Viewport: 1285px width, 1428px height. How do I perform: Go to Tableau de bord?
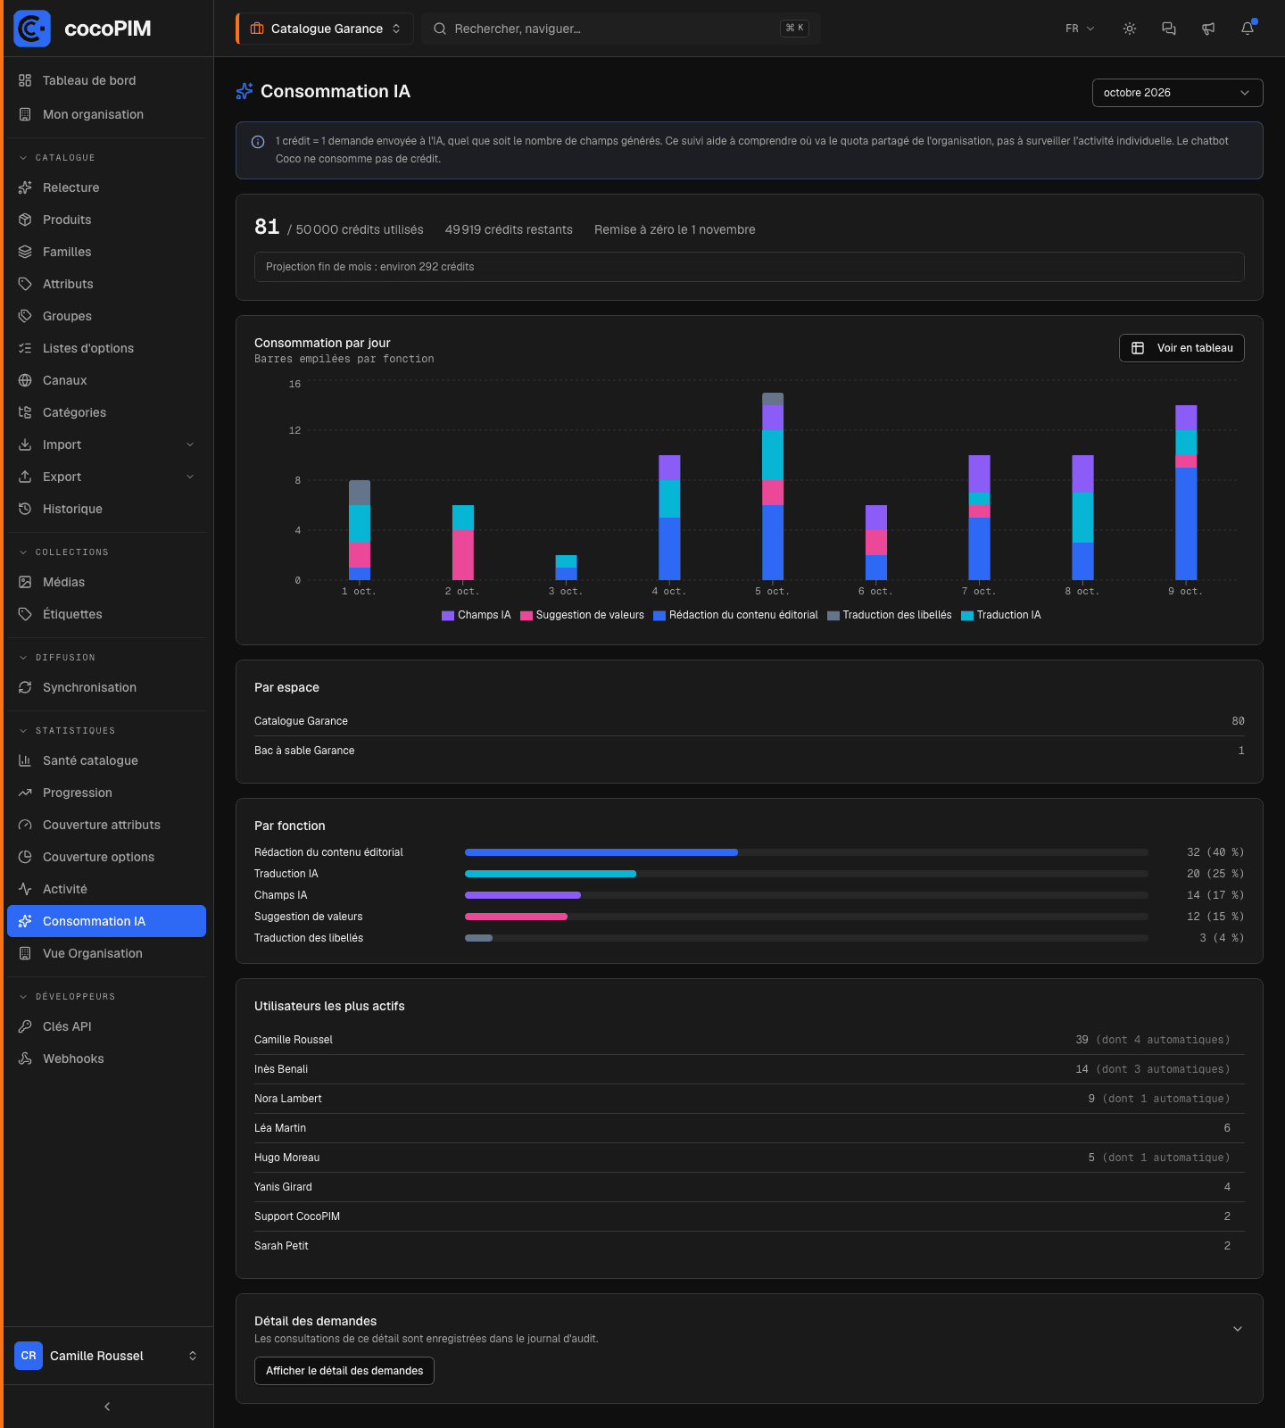tap(107, 80)
